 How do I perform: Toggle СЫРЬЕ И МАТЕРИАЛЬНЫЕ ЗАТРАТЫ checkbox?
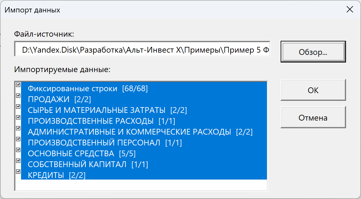click(18, 107)
